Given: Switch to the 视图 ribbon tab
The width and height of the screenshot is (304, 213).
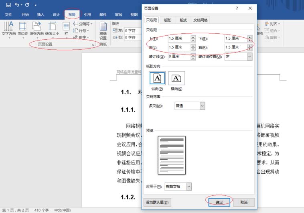Looking at the screenshot, I should 134,14.
